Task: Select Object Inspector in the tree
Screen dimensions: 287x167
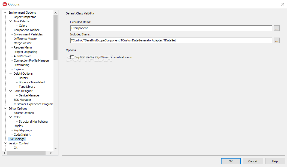Action: pos(25,17)
